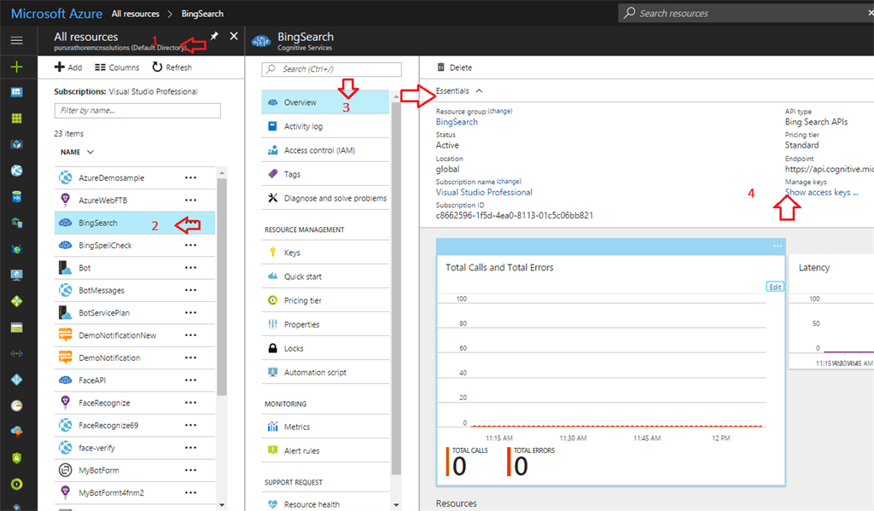Open more options for FaceAPI
Screen dimensions: 874x511
(190, 380)
